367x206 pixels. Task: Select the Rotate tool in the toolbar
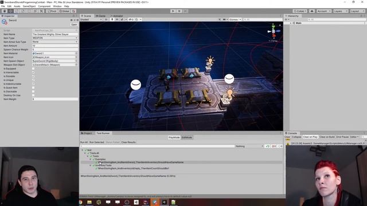tap(17, 11)
